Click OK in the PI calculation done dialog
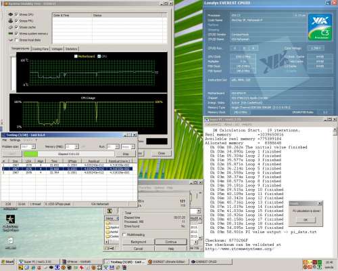 [x=306, y=220]
